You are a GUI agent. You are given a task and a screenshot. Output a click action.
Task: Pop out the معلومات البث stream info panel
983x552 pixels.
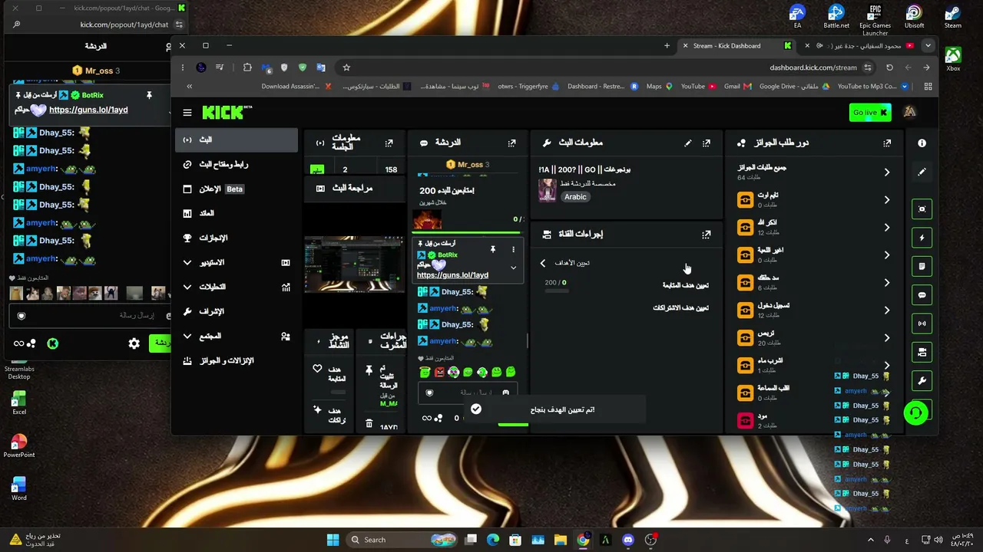click(707, 143)
